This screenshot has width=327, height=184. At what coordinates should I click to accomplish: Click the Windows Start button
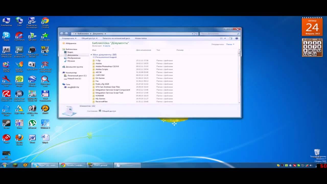[x=4, y=165]
